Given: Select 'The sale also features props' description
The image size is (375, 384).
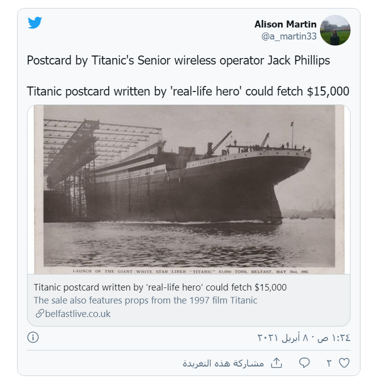Looking at the screenshot, I should tap(145, 300).
